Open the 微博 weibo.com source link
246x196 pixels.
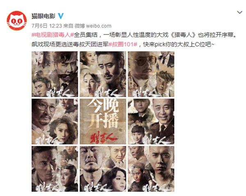click(x=93, y=26)
